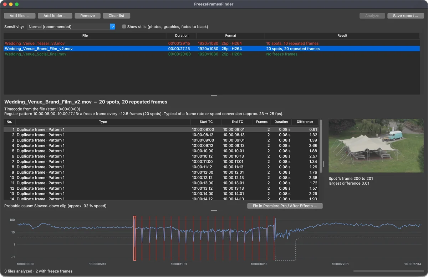Image resolution: width=428 pixels, height=277 pixels.
Task: Select Wedding_Venue_Brand_Film_v2.mov row
Action: tap(212, 49)
